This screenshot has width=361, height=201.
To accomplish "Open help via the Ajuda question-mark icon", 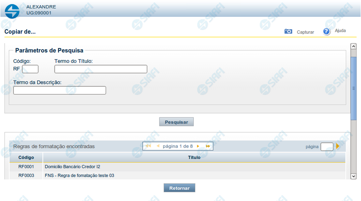I will click(327, 32).
